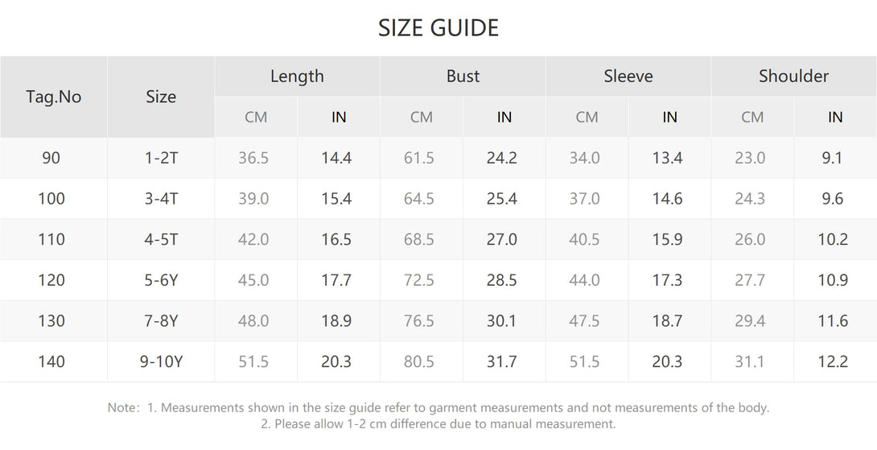Click the Bust column header
The height and width of the screenshot is (450, 877).
(463, 76)
